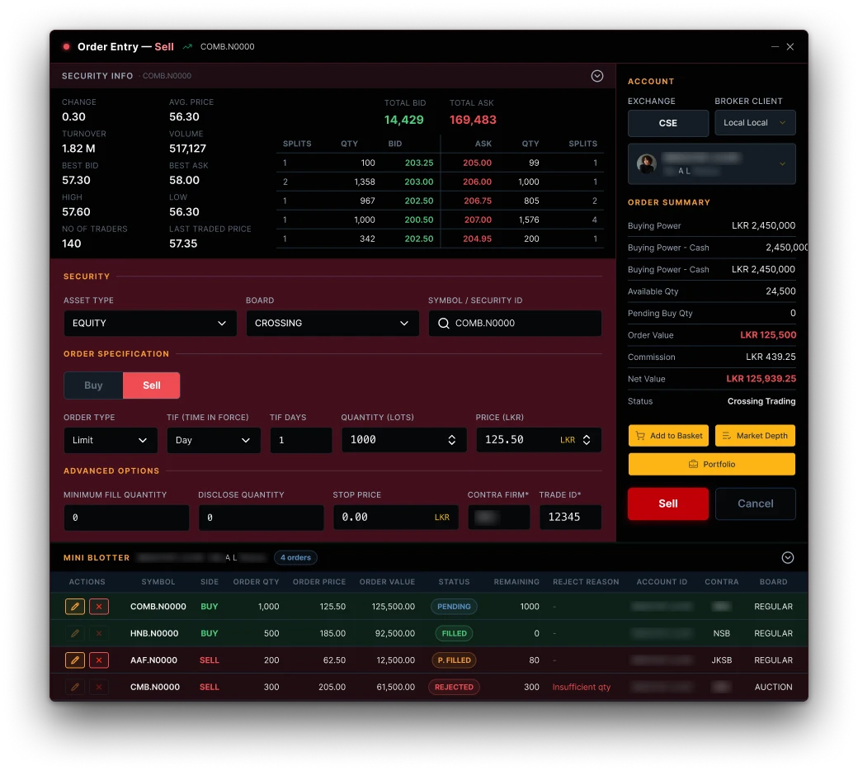Minimize the Order Entry window
Viewport: 858px width, 771px height.
point(775,47)
